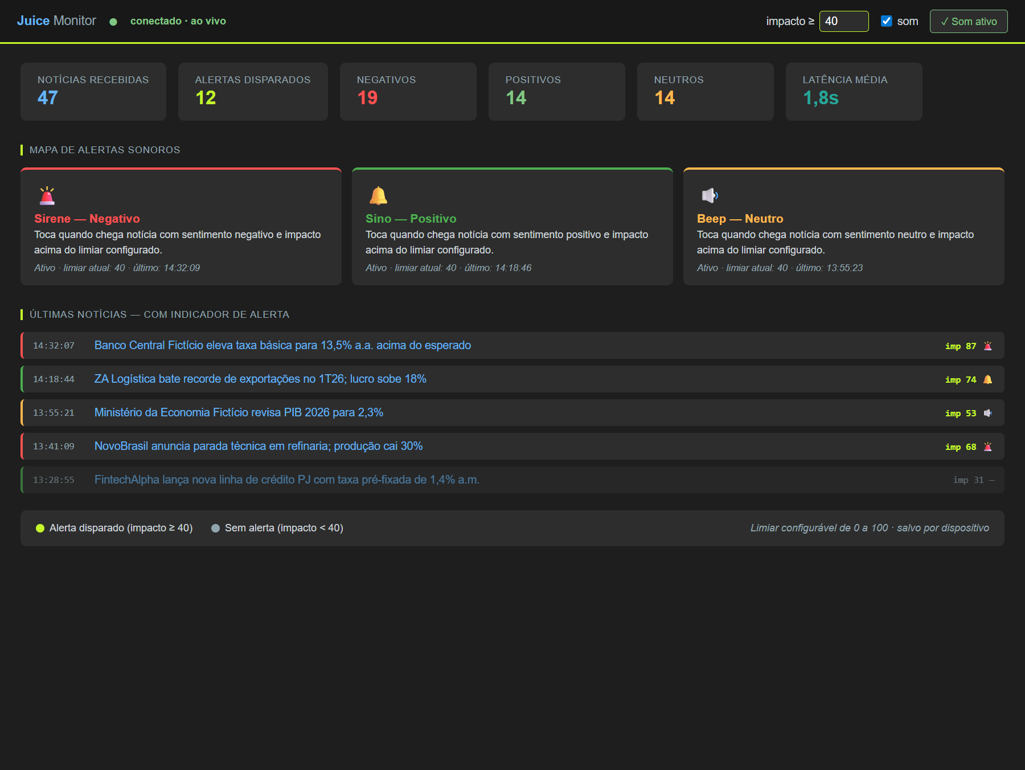Open the Ministério da Economia PIB headline

pyautogui.click(x=239, y=412)
